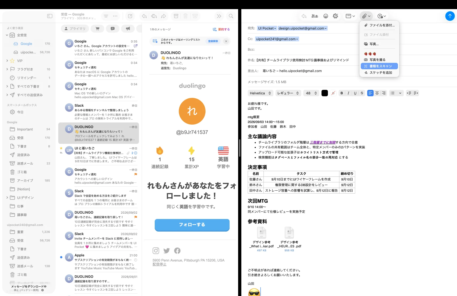Open the header fields dropdown in compose
Image resolution: width=457 pixels, height=296 pixels.
(350, 16)
